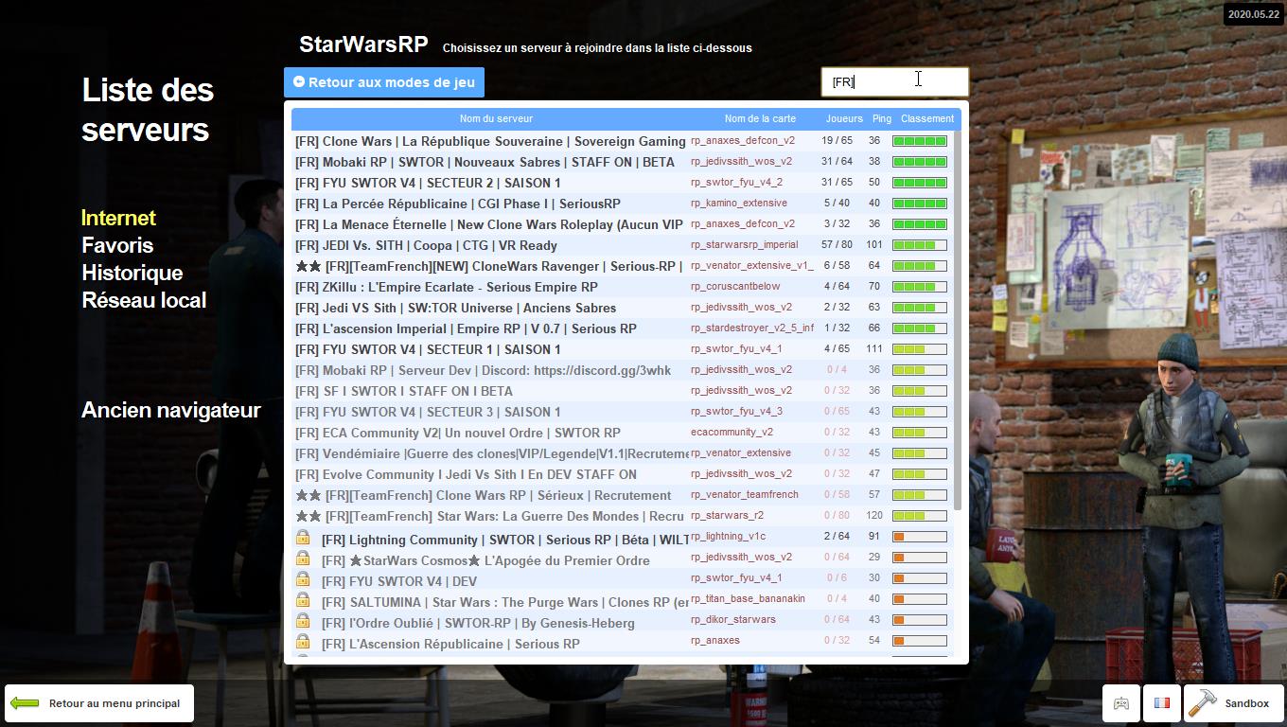Click the stars icon on TeamFrench CloneWars Ravenger
Image resolution: width=1287 pixels, height=727 pixels.
[309, 267]
